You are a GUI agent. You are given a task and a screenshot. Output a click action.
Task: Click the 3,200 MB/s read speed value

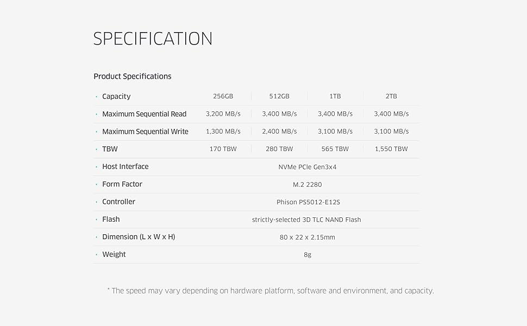223,114
